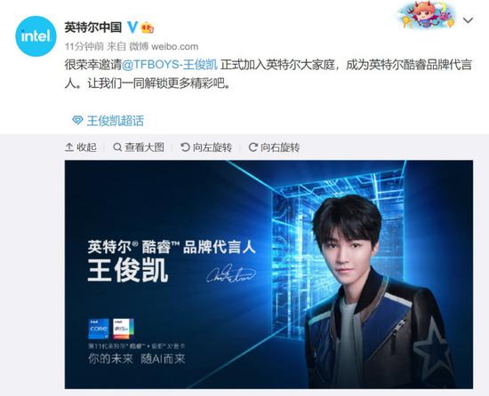489x396 pixels.
Task: Open the @TFBOYS-王俊凯 mention link
Action: pos(169,65)
